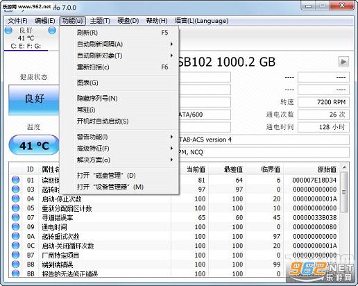Click status circle for attribute 0C row
This screenshot has width=358, height=286.
click(x=15, y=246)
